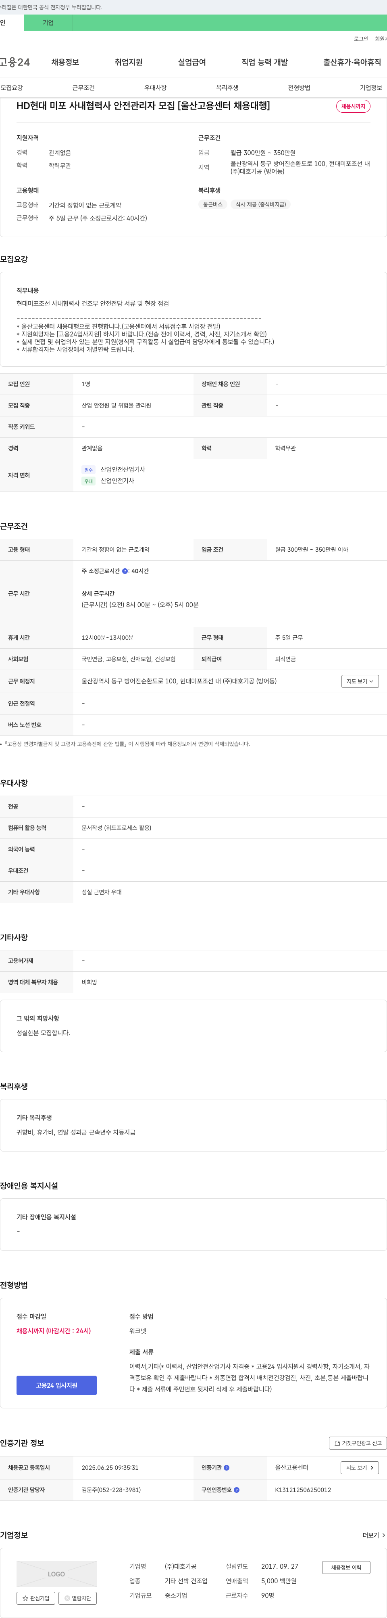387x1618 pixels.
Task: Click the 김문주(052-228-3981) contact text
Action: (x=111, y=1490)
